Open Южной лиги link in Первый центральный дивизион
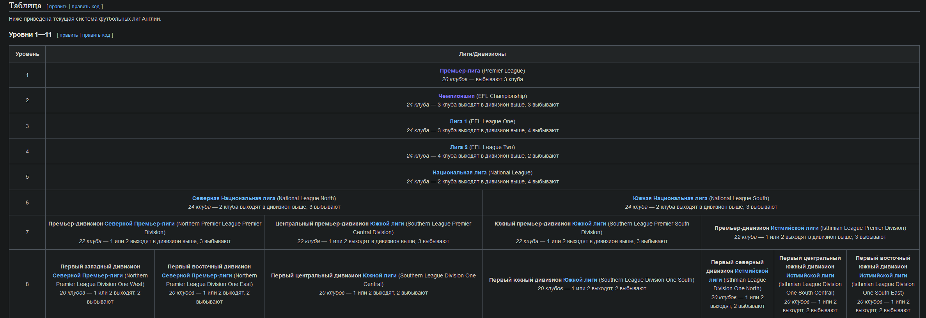Image resolution: width=926 pixels, height=318 pixels. coord(380,275)
